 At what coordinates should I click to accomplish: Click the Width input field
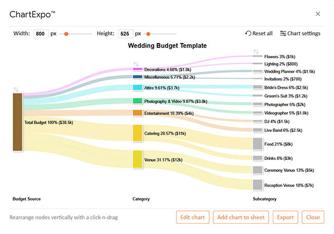pyautogui.click(x=41, y=34)
